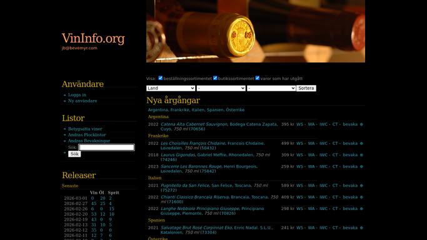Screen dimensions: 427x240
Task: Jump to Österrike in country index
Action: (x=235, y=110)
